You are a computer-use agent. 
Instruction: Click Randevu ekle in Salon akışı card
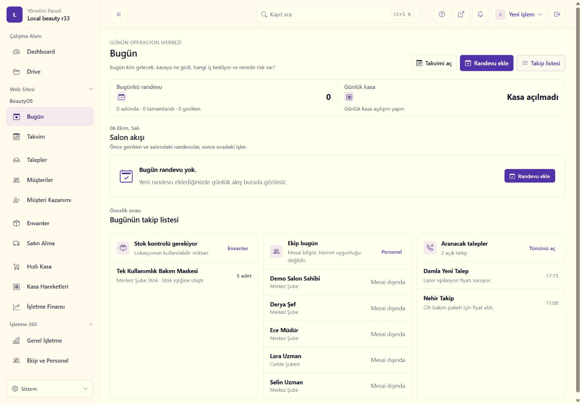tap(530, 176)
